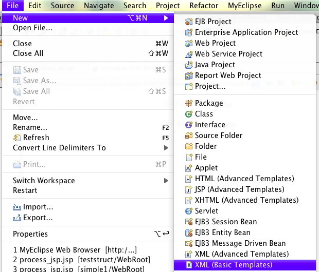The image size is (319, 272).
Task: Select Enterprise Application Project label
Action: coord(246,32)
